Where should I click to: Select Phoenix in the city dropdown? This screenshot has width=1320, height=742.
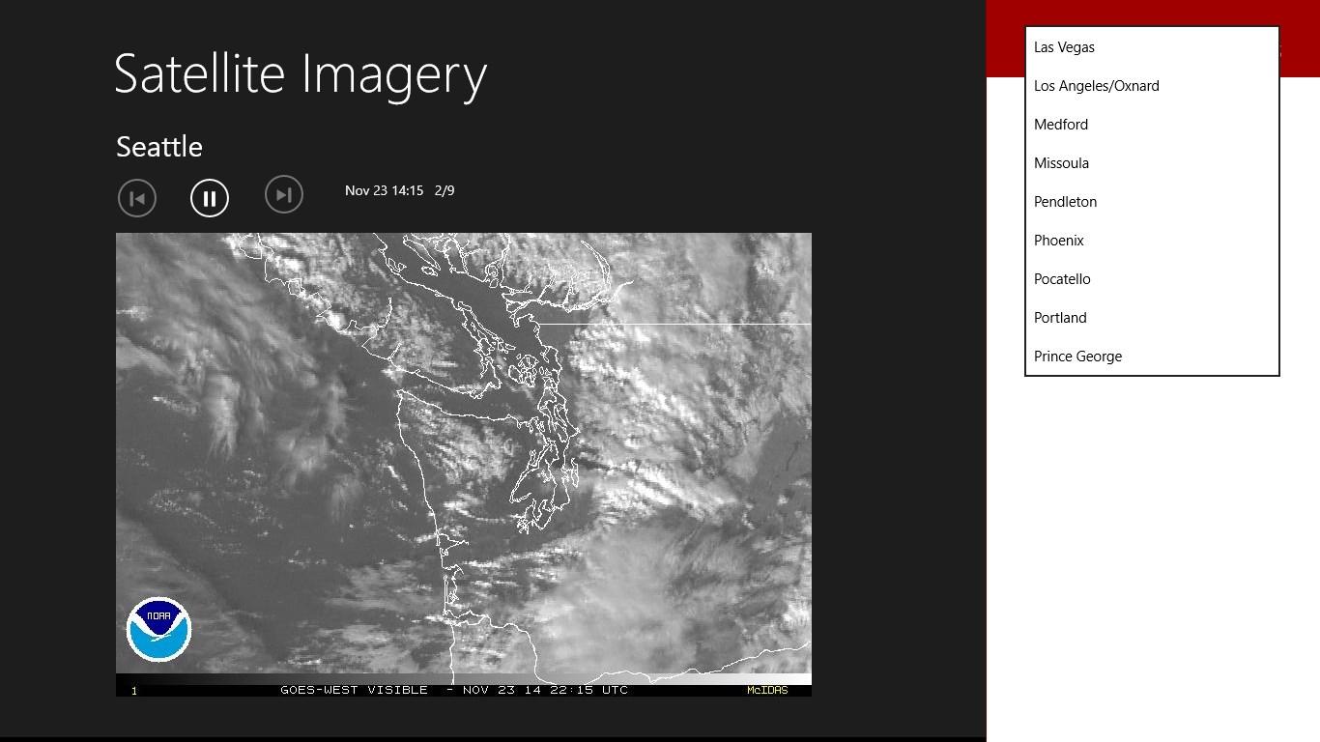1058,240
